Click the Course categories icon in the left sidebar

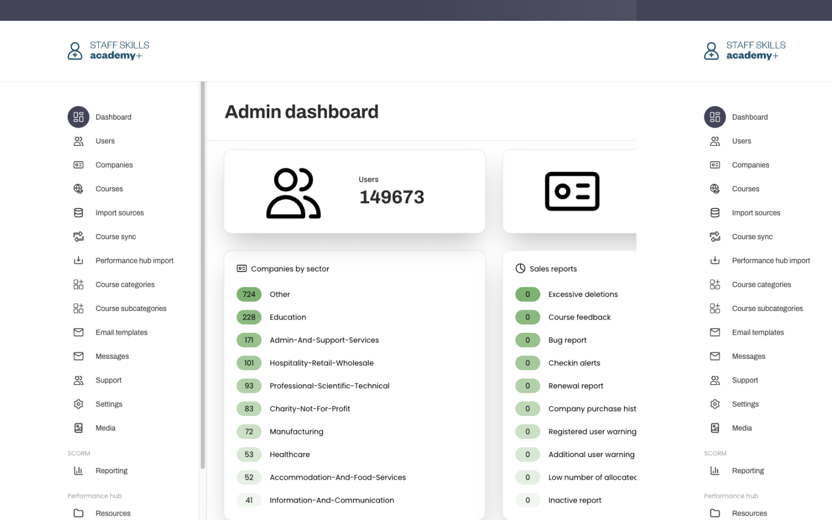click(x=79, y=284)
